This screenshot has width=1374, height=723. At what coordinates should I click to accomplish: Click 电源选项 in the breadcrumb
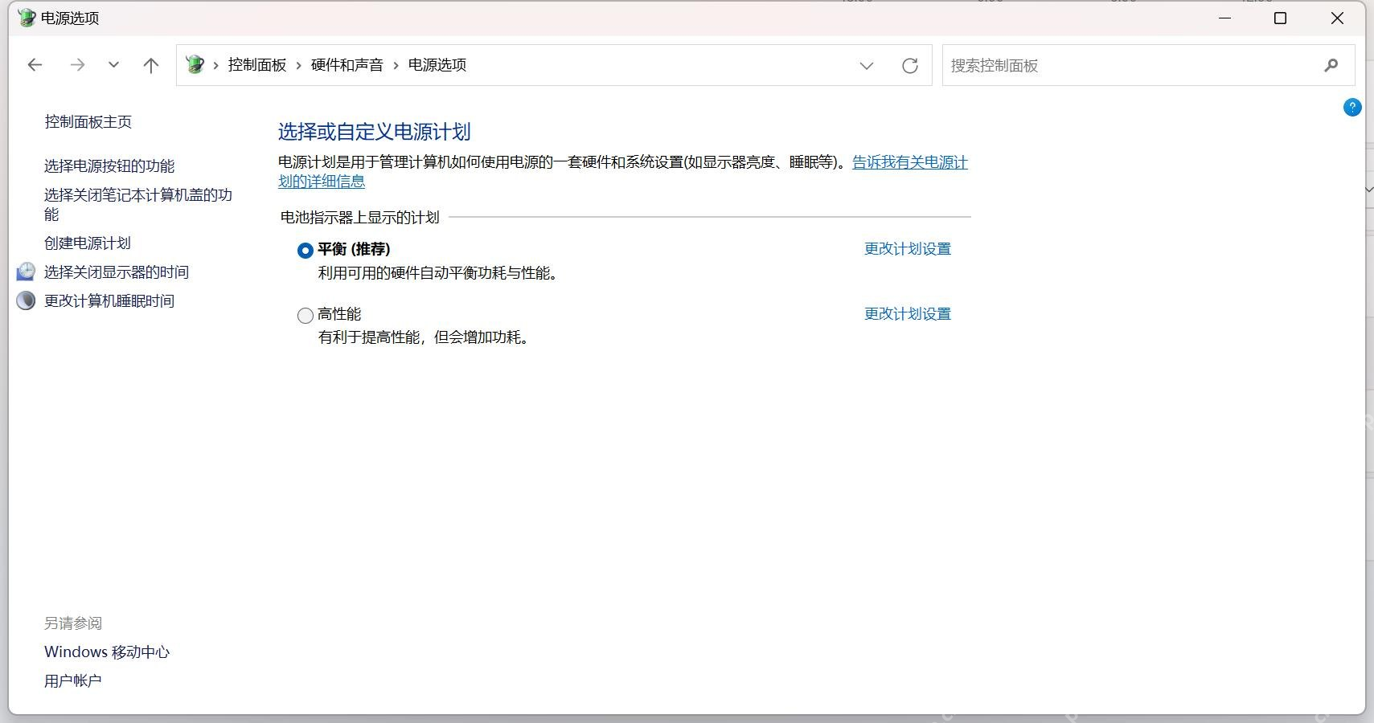tap(437, 65)
